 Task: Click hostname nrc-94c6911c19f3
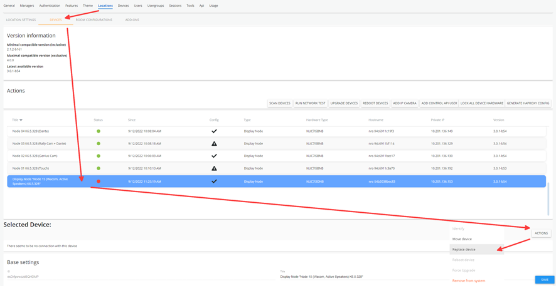pos(382,131)
